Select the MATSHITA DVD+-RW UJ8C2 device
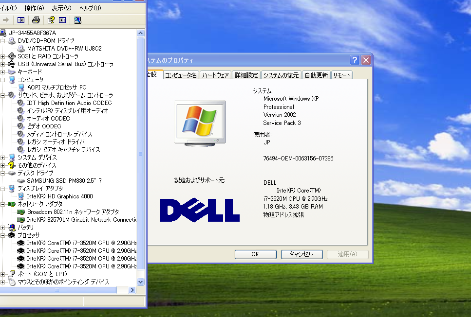471x317 pixels. (64, 48)
